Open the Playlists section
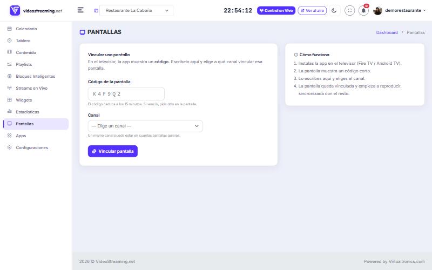 click(x=24, y=64)
